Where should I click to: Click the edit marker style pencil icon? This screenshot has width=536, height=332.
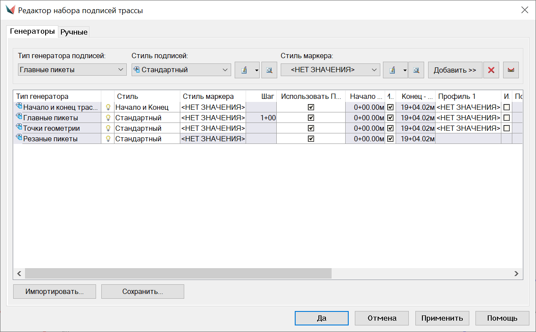point(392,70)
